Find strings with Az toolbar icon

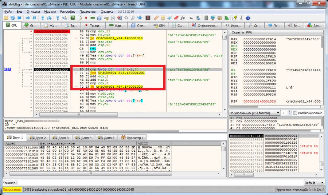[x=191, y=18]
